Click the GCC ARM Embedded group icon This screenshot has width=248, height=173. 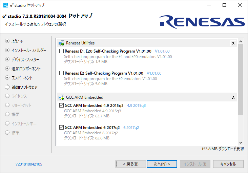click(61, 97)
